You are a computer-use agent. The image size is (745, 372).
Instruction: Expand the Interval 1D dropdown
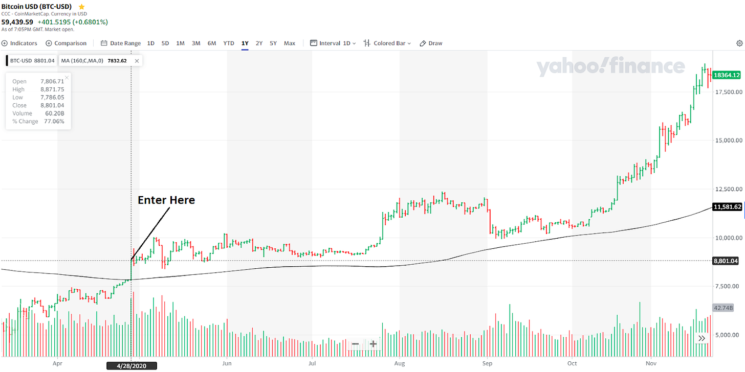334,43
